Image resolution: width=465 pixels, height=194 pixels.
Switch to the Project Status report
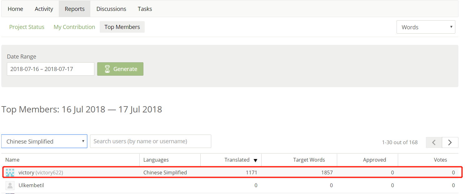(27, 27)
